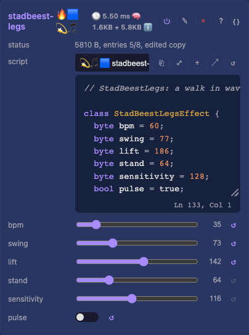The height and width of the screenshot is (335, 249).
Task: Click the code line 'byte bpm = 60;'
Action: coord(129,126)
